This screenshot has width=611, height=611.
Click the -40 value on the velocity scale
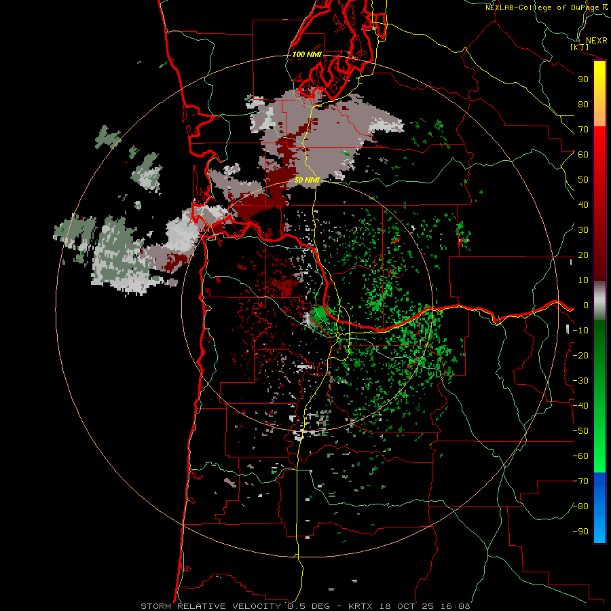point(580,406)
